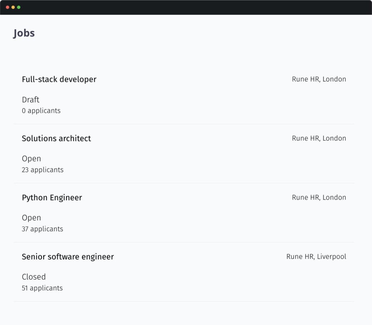Click Rune HR, London next to Full-stack developer
Image resolution: width=372 pixels, height=325 pixels.
(319, 79)
